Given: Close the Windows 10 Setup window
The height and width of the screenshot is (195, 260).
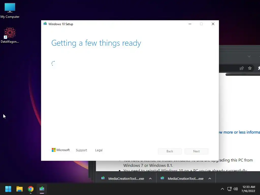Looking at the screenshot, I should (213, 24).
